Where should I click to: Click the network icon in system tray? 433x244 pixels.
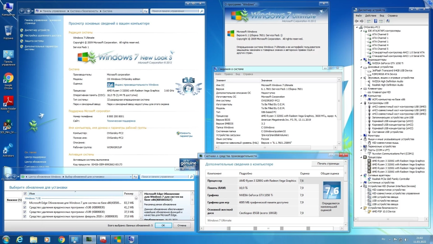click(x=401, y=239)
